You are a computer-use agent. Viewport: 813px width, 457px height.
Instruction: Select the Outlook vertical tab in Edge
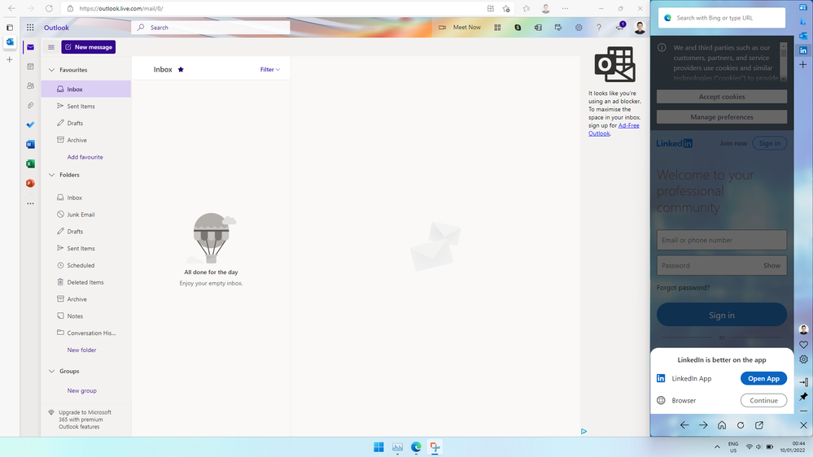9,42
